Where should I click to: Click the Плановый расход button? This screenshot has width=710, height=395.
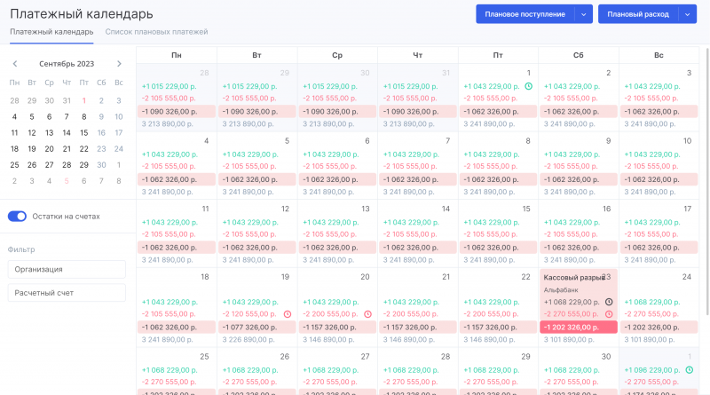coord(638,14)
